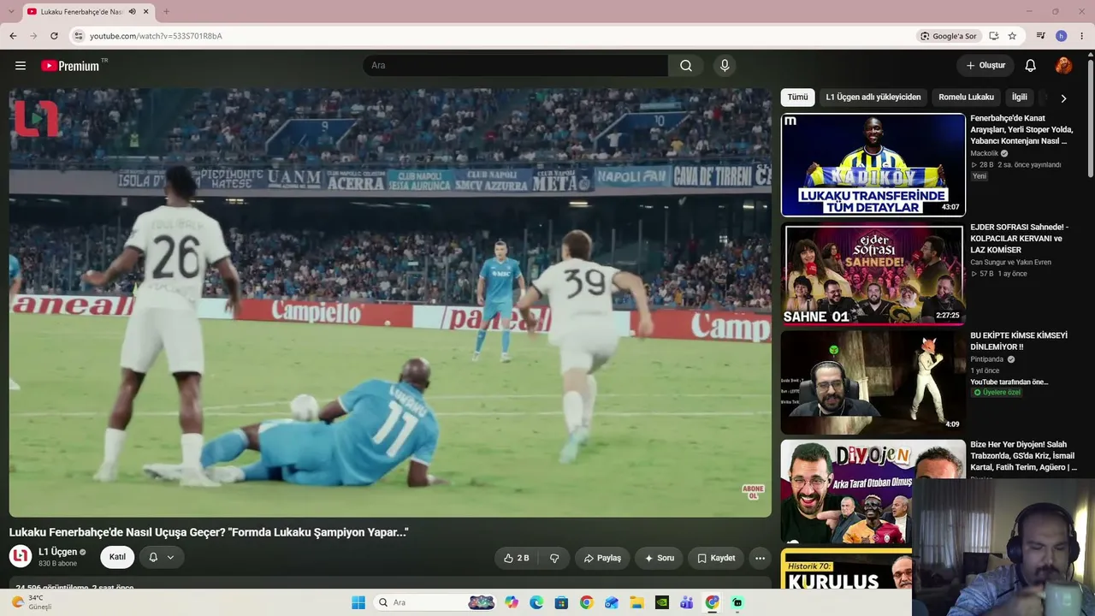Open the Chrome icon on the taskbar
The height and width of the screenshot is (616, 1095).
tap(586, 602)
